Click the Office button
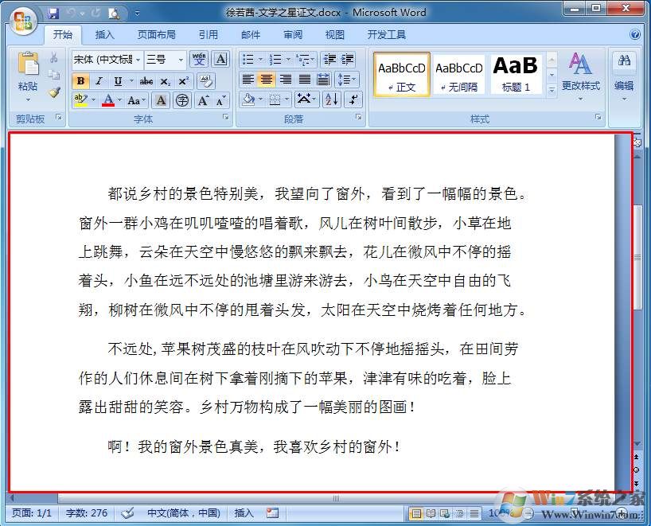 tap(22, 20)
